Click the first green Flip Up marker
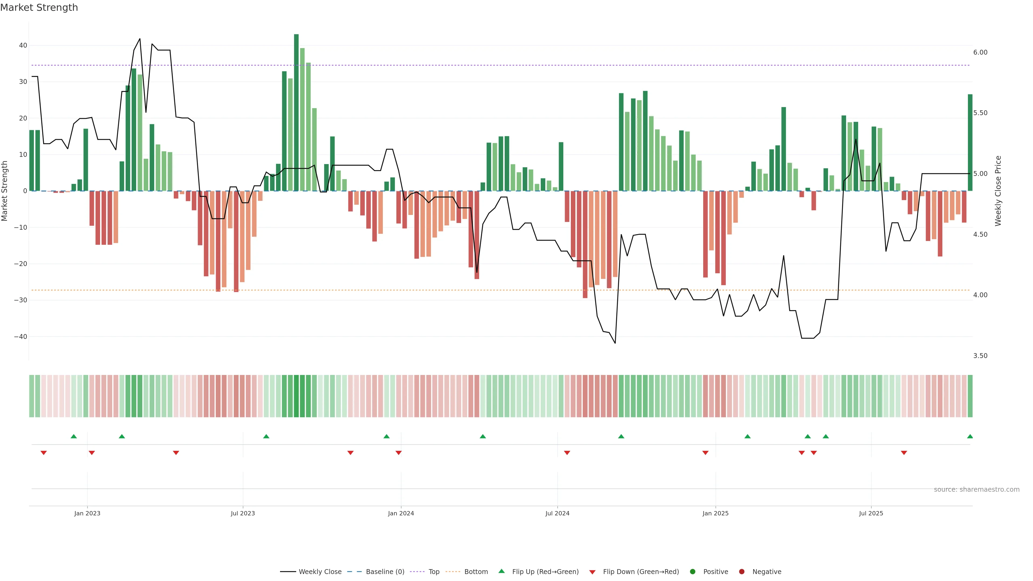 [x=74, y=436]
